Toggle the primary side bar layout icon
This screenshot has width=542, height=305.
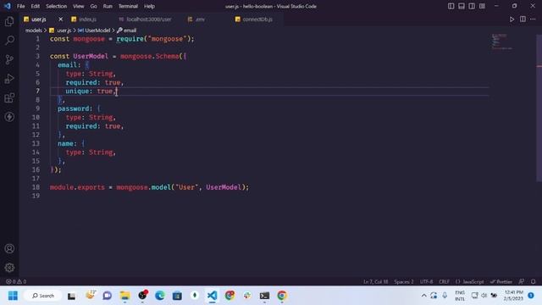tap(451, 6)
